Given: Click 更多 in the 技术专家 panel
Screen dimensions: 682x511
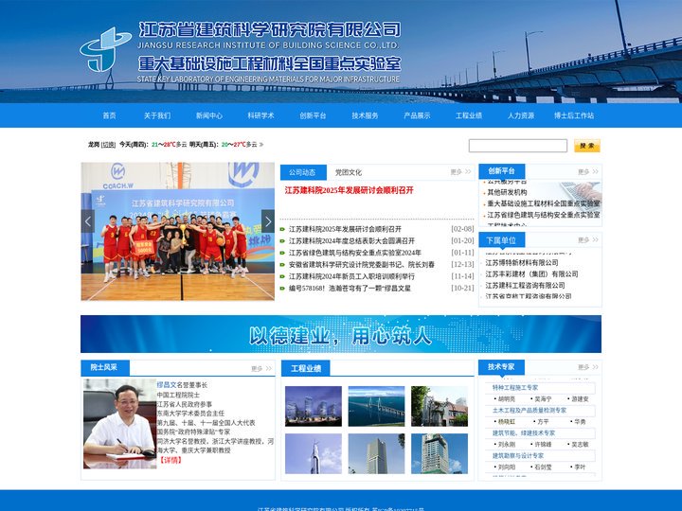Looking at the screenshot, I should coord(588,367).
